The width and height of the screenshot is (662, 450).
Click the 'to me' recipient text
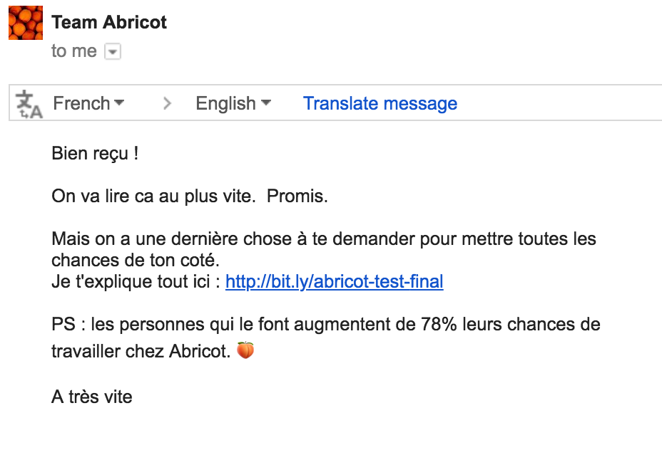click(74, 51)
